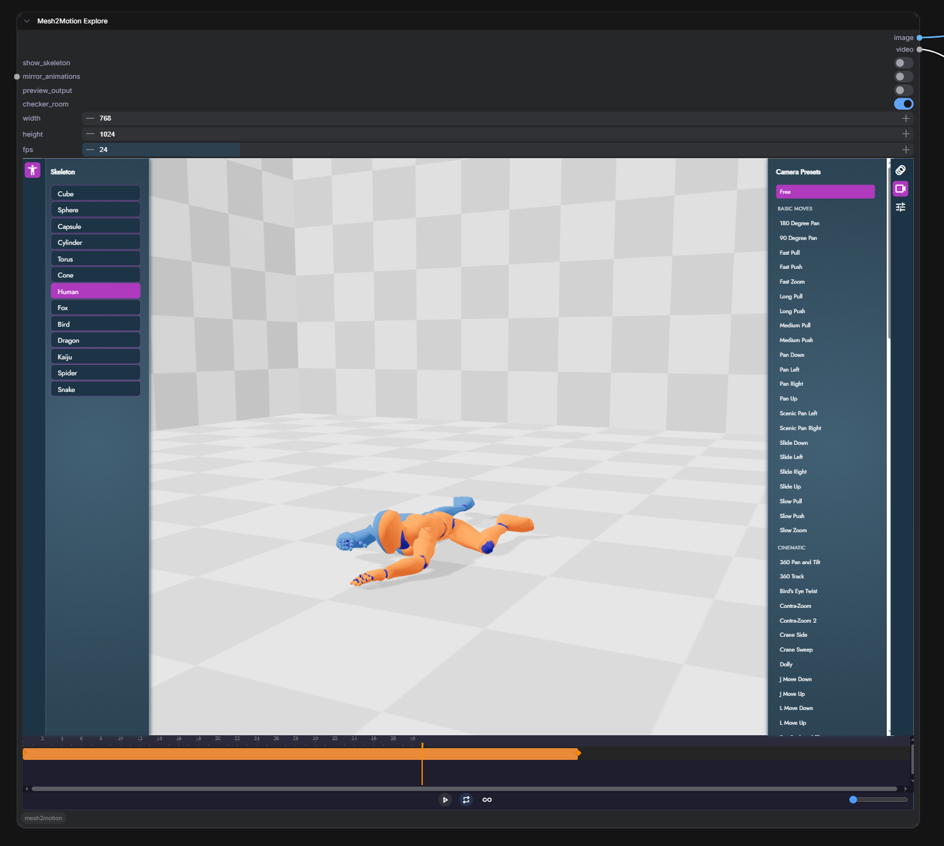Adjust the timeline zoom slider
This screenshot has height=846, width=944.
click(853, 800)
